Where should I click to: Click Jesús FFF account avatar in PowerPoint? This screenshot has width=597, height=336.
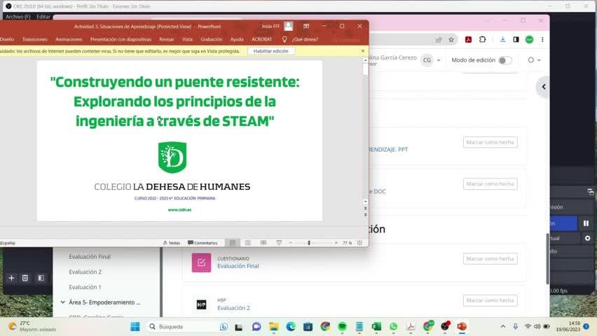tap(289, 27)
